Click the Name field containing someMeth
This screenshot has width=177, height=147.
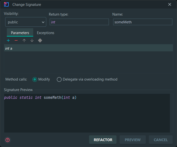pyautogui.click(x=142, y=22)
